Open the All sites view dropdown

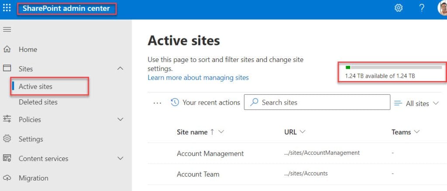click(x=436, y=103)
